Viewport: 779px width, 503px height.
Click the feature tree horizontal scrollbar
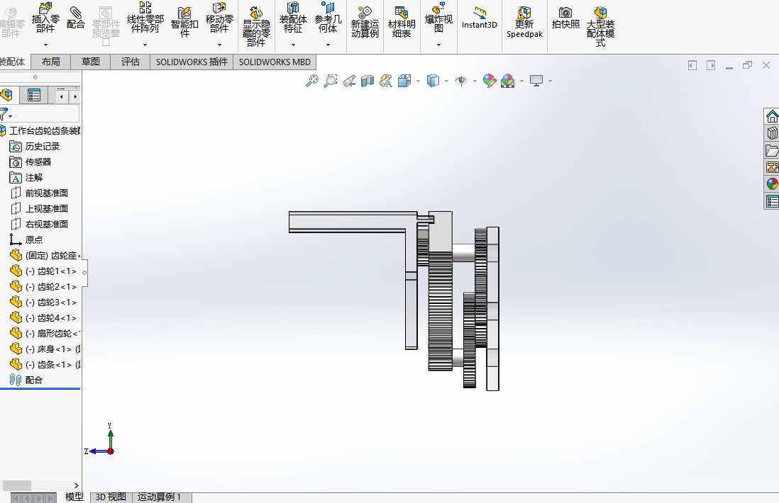tap(40, 485)
